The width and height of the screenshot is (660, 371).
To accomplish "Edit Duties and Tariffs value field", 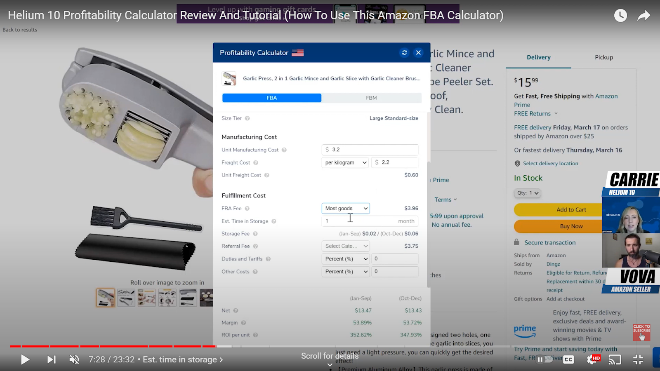I will 395,258.
